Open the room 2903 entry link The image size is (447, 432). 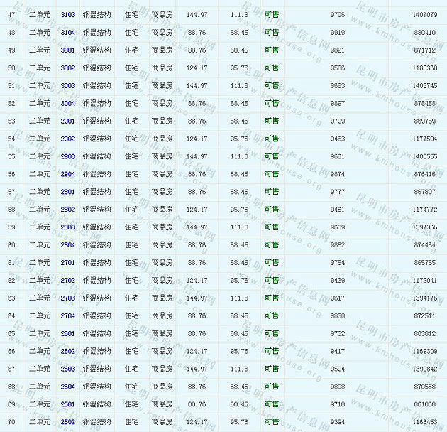click(x=68, y=156)
